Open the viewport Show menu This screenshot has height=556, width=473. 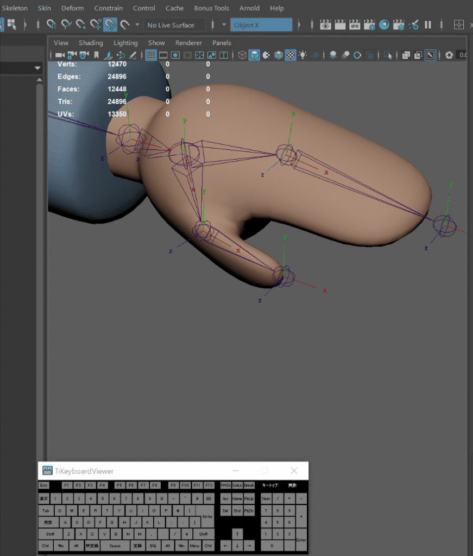(156, 43)
